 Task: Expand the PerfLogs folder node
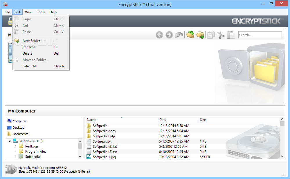16,146
